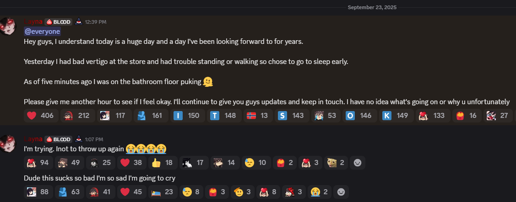The height and width of the screenshot is (202, 516).
Task: Add the red heart reaction showing 406
Action: (41, 116)
